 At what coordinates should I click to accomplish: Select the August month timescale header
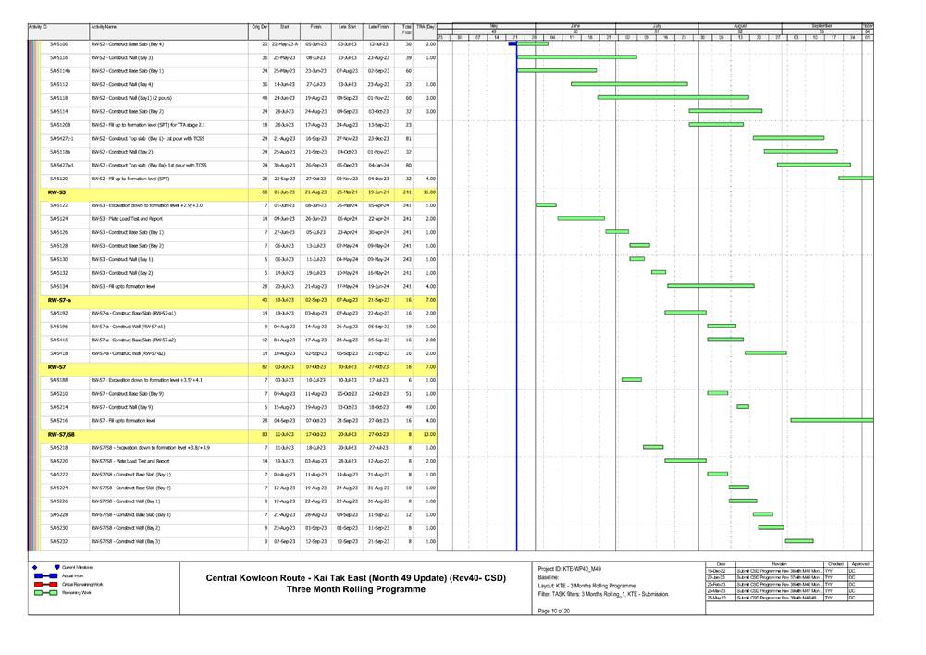[740, 26]
